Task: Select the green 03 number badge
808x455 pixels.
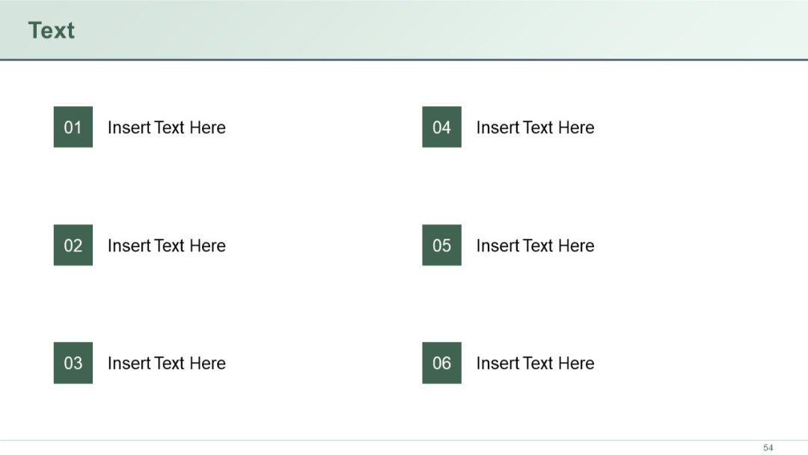Action: coord(73,363)
